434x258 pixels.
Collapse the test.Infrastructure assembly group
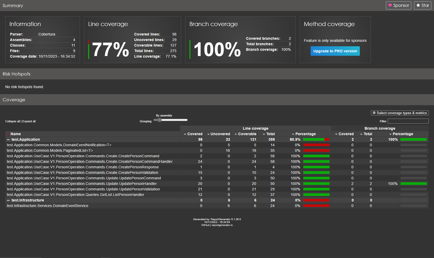(x=8, y=200)
